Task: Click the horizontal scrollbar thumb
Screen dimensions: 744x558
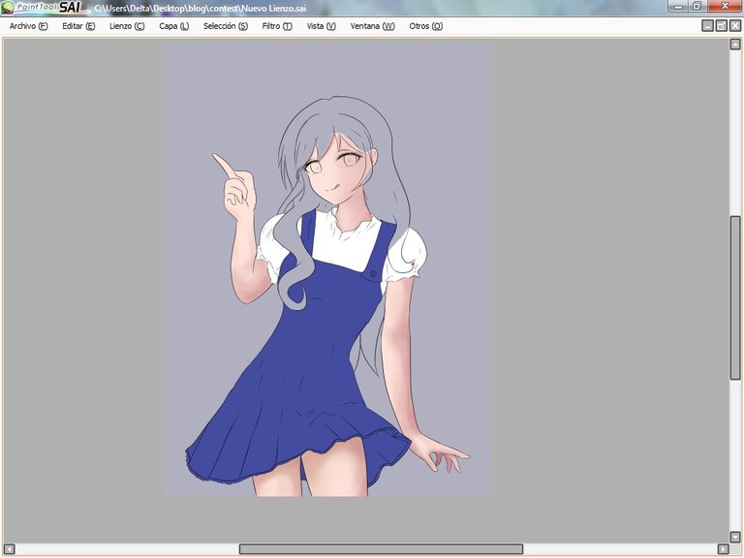Action: [381, 549]
